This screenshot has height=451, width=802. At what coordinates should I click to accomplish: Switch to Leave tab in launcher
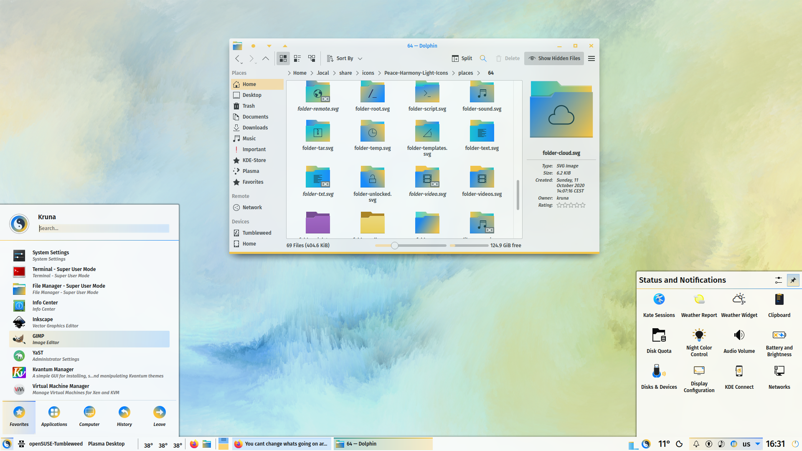click(x=160, y=417)
